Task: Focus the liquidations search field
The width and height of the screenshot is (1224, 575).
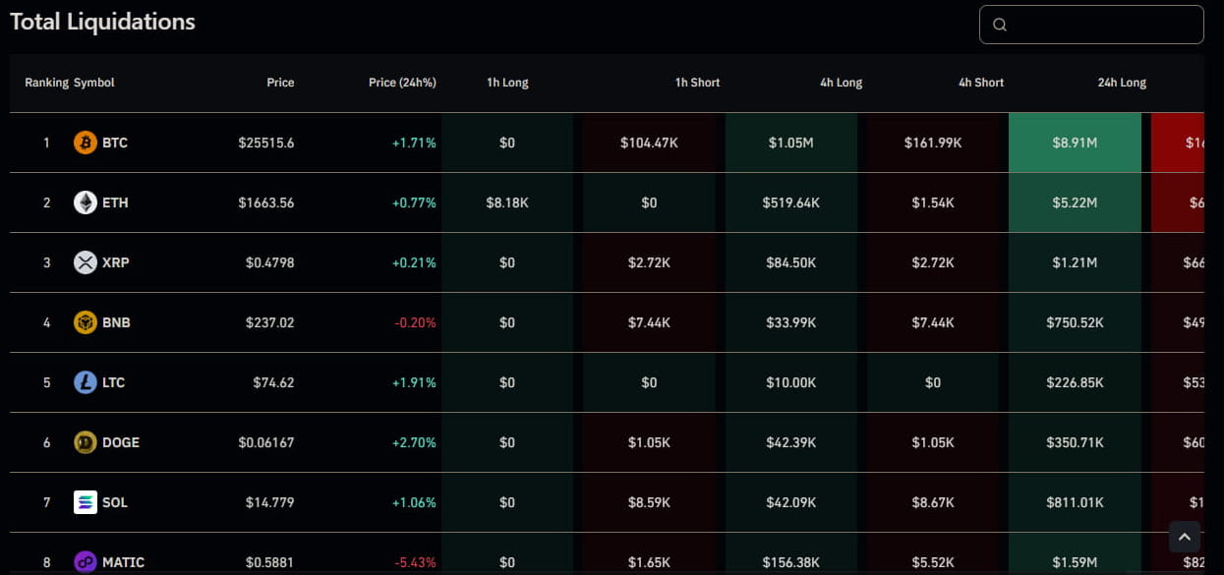Action: [1101, 25]
